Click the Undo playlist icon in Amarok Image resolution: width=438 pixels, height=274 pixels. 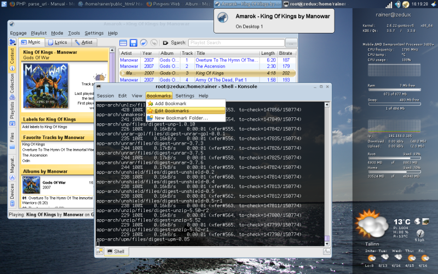143,43
